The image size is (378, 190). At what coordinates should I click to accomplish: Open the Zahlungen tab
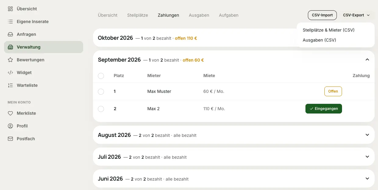pyautogui.click(x=168, y=15)
